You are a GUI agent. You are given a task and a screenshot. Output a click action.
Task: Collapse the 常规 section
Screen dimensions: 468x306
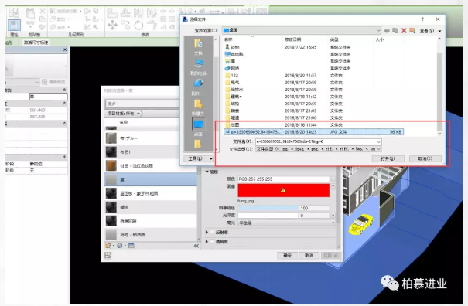tap(207, 172)
